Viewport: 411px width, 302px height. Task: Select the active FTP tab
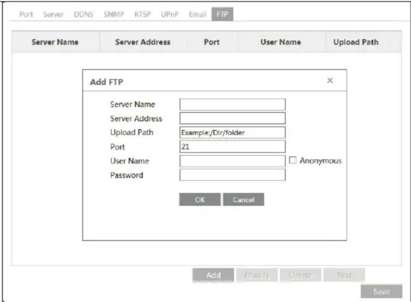[x=222, y=14]
